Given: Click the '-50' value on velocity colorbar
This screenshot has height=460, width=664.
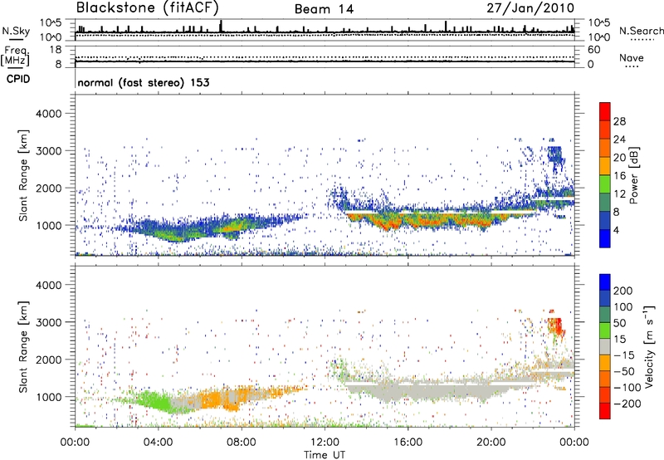Looking at the screenshot, I should [x=623, y=371].
